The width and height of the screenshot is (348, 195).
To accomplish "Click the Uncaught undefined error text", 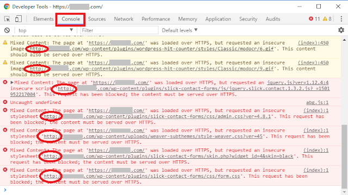I will [x=35, y=102].
